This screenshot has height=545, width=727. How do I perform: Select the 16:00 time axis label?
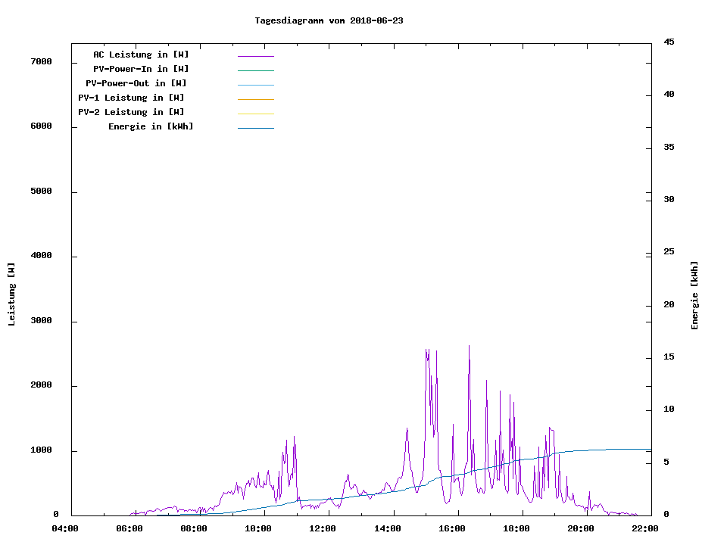[x=451, y=528]
